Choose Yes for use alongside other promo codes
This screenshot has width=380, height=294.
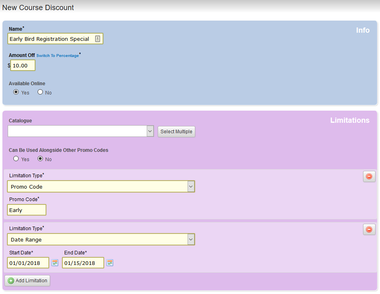16,159
